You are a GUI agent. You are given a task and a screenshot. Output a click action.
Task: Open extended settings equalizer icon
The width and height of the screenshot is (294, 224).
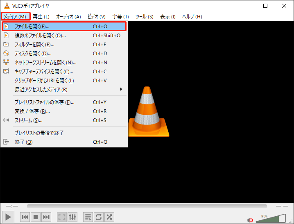coord(72,217)
